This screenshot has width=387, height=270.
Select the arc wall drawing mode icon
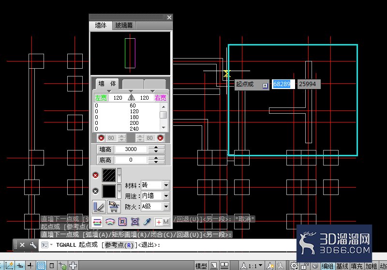[110, 222]
